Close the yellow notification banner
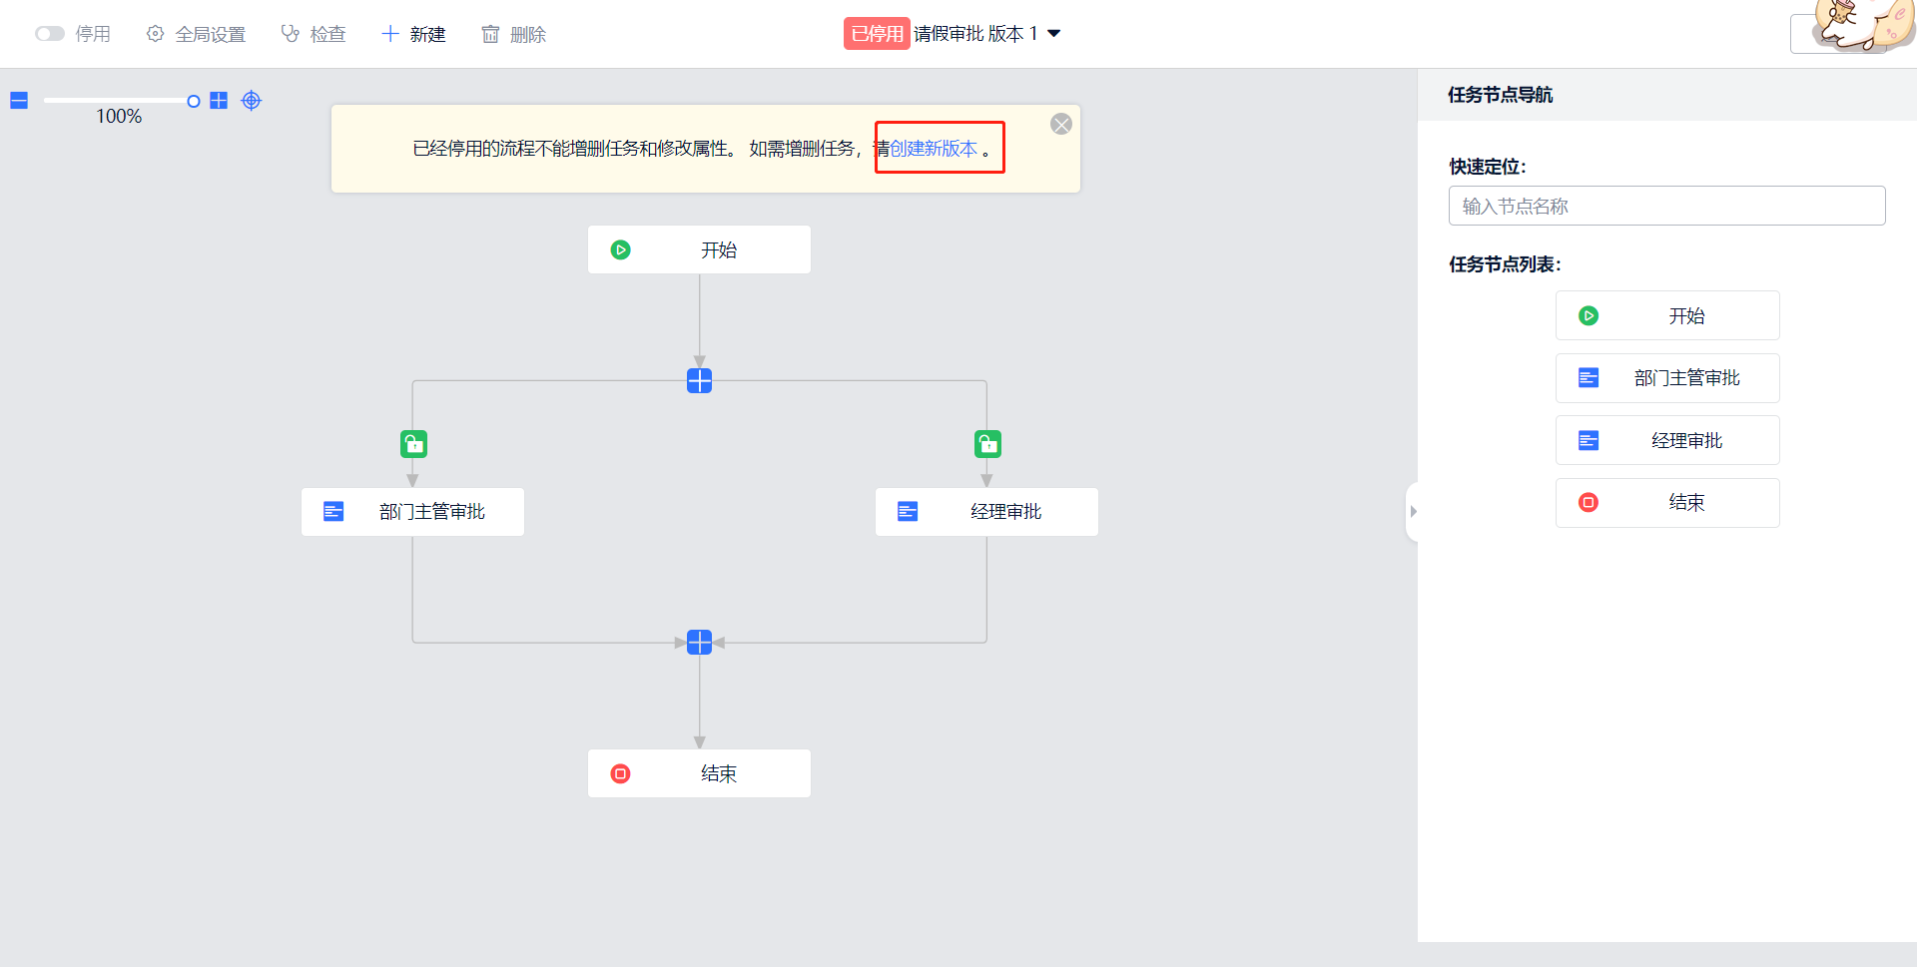 pos(1061,124)
